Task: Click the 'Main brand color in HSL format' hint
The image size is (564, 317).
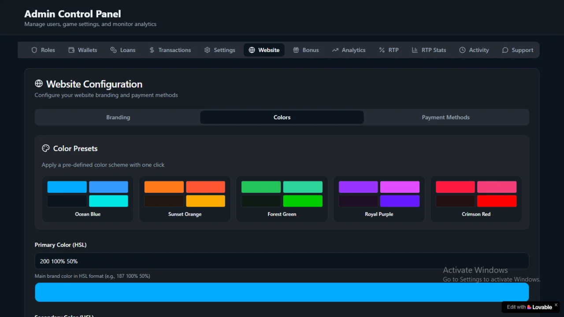Action: [x=93, y=276]
